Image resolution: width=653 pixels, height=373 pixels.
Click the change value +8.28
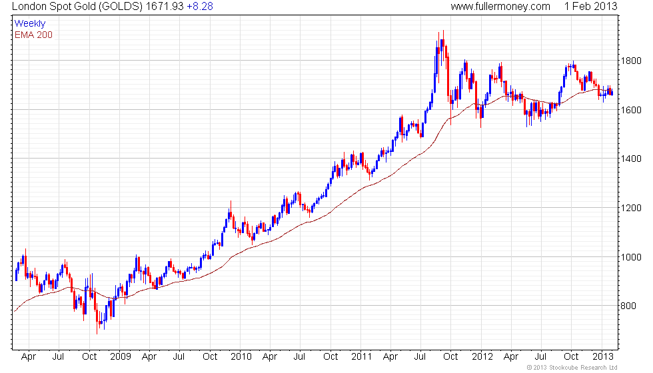(200, 6)
